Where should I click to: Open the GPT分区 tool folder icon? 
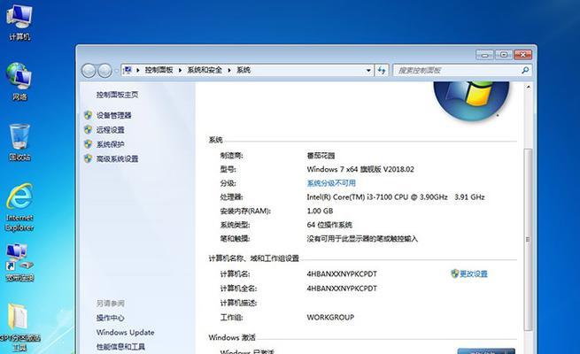tap(19, 327)
